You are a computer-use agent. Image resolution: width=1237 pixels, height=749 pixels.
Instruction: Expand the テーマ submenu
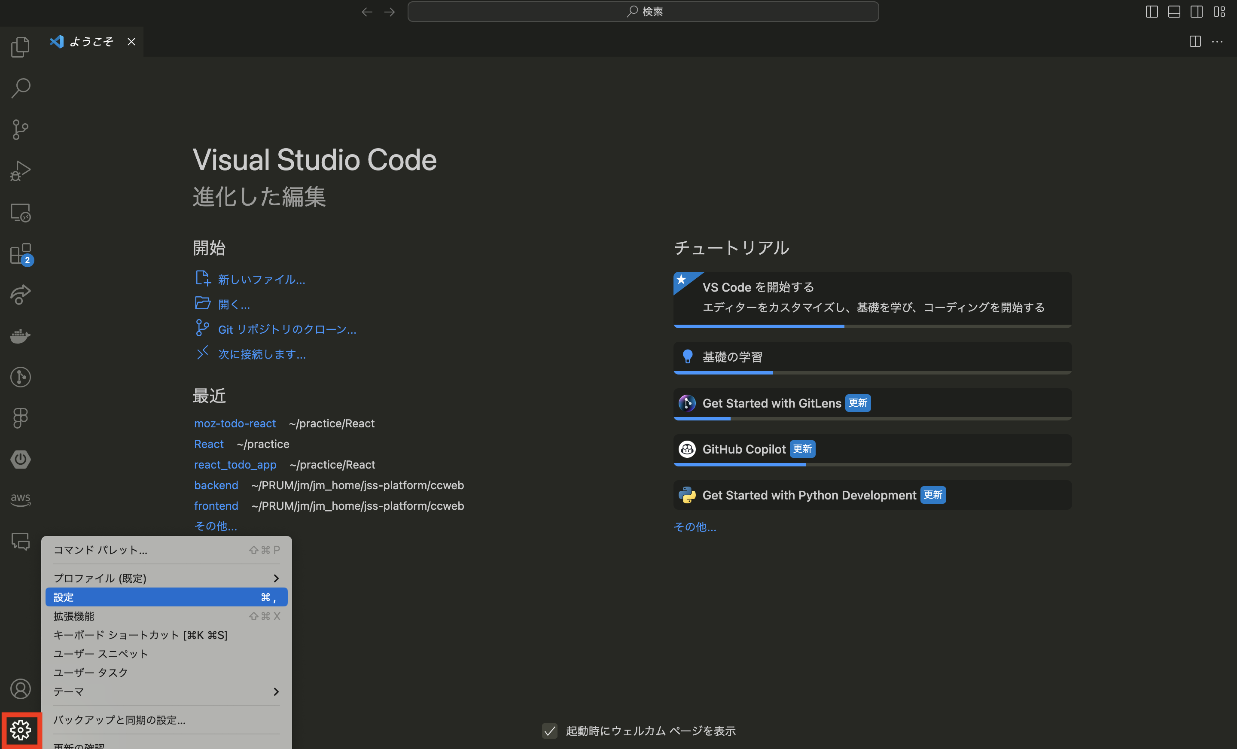pyautogui.click(x=166, y=692)
